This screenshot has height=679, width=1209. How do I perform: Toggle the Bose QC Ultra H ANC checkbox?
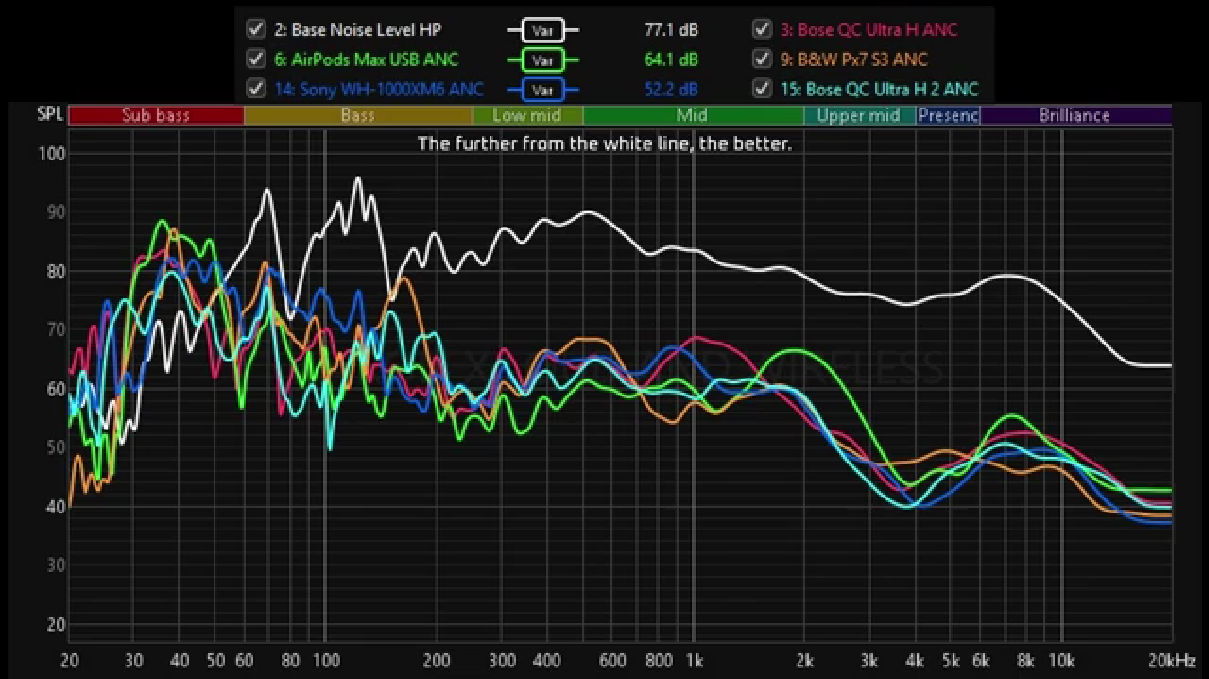click(x=762, y=29)
